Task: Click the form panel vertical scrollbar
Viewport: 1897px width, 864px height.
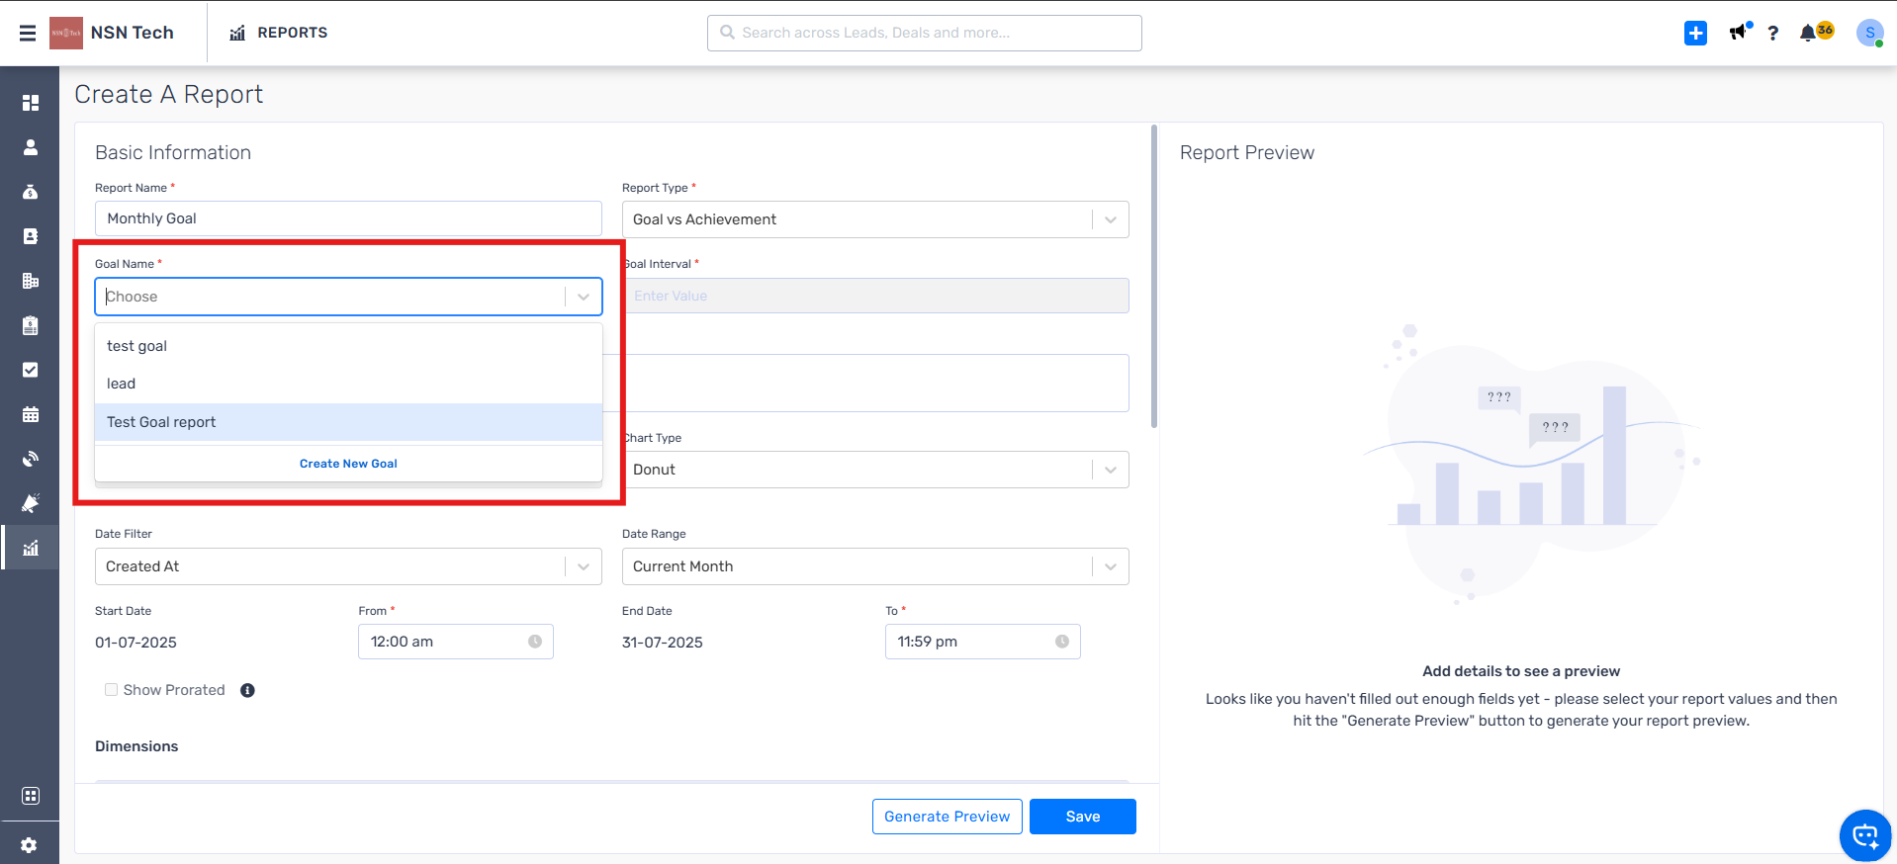Action: pos(1154,277)
